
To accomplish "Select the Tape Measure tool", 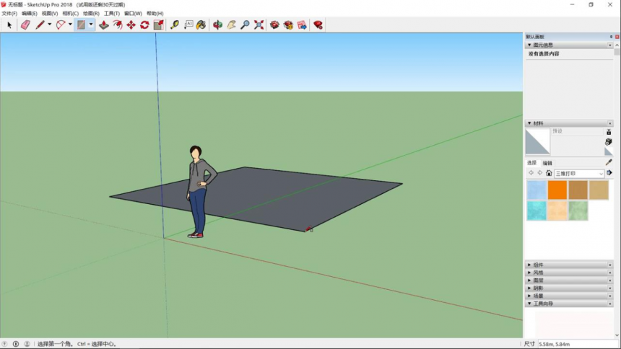I will click(174, 25).
